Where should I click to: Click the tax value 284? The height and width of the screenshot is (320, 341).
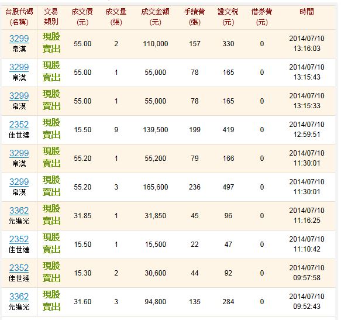(228, 302)
